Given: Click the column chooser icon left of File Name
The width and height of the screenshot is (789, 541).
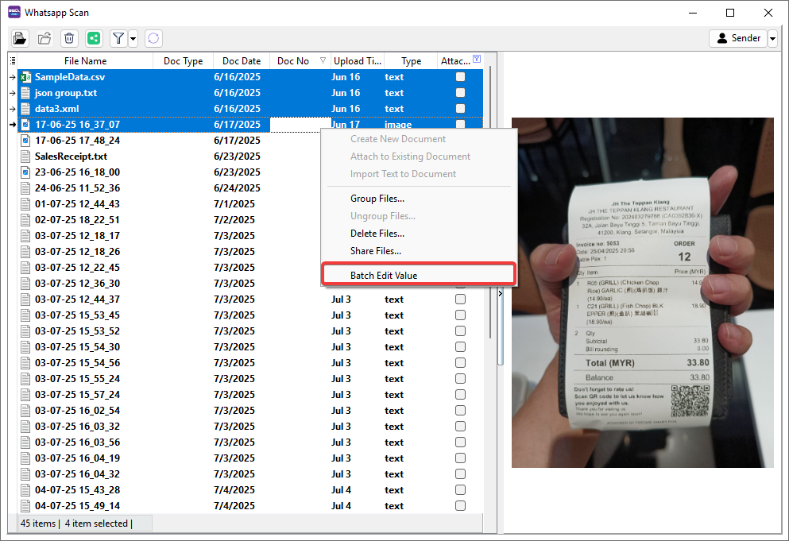Looking at the screenshot, I should [12, 61].
